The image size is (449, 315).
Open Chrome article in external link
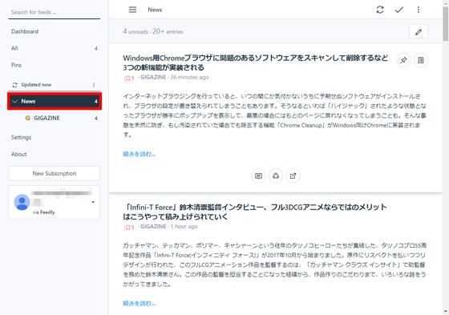tap(293, 176)
